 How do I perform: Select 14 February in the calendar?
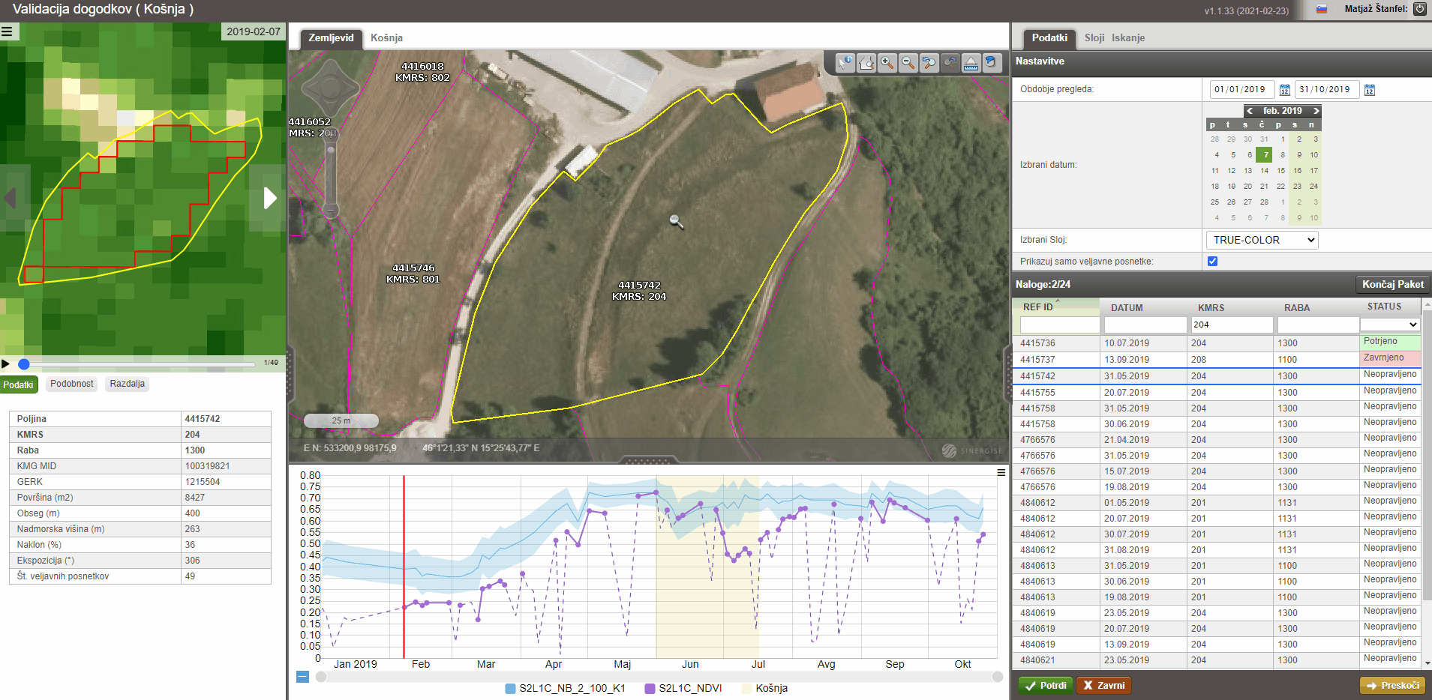1265,171
